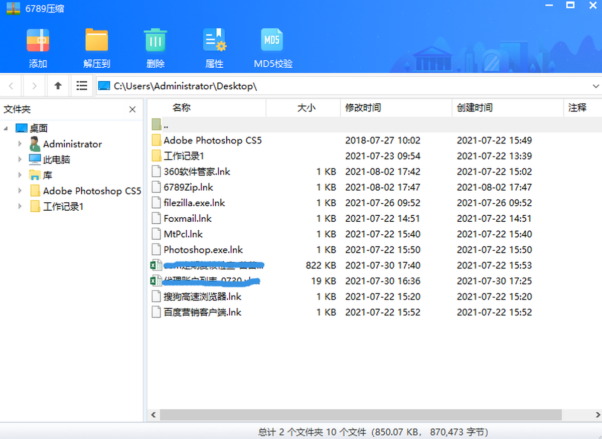Click the back navigation arrow
This screenshot has height=439, width=602.
point(11,86)
